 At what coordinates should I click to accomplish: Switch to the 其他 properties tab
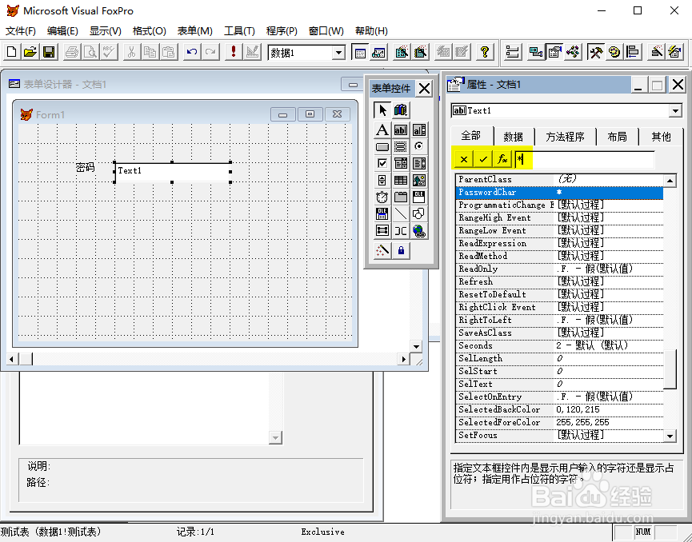click(x=661, y=137)
